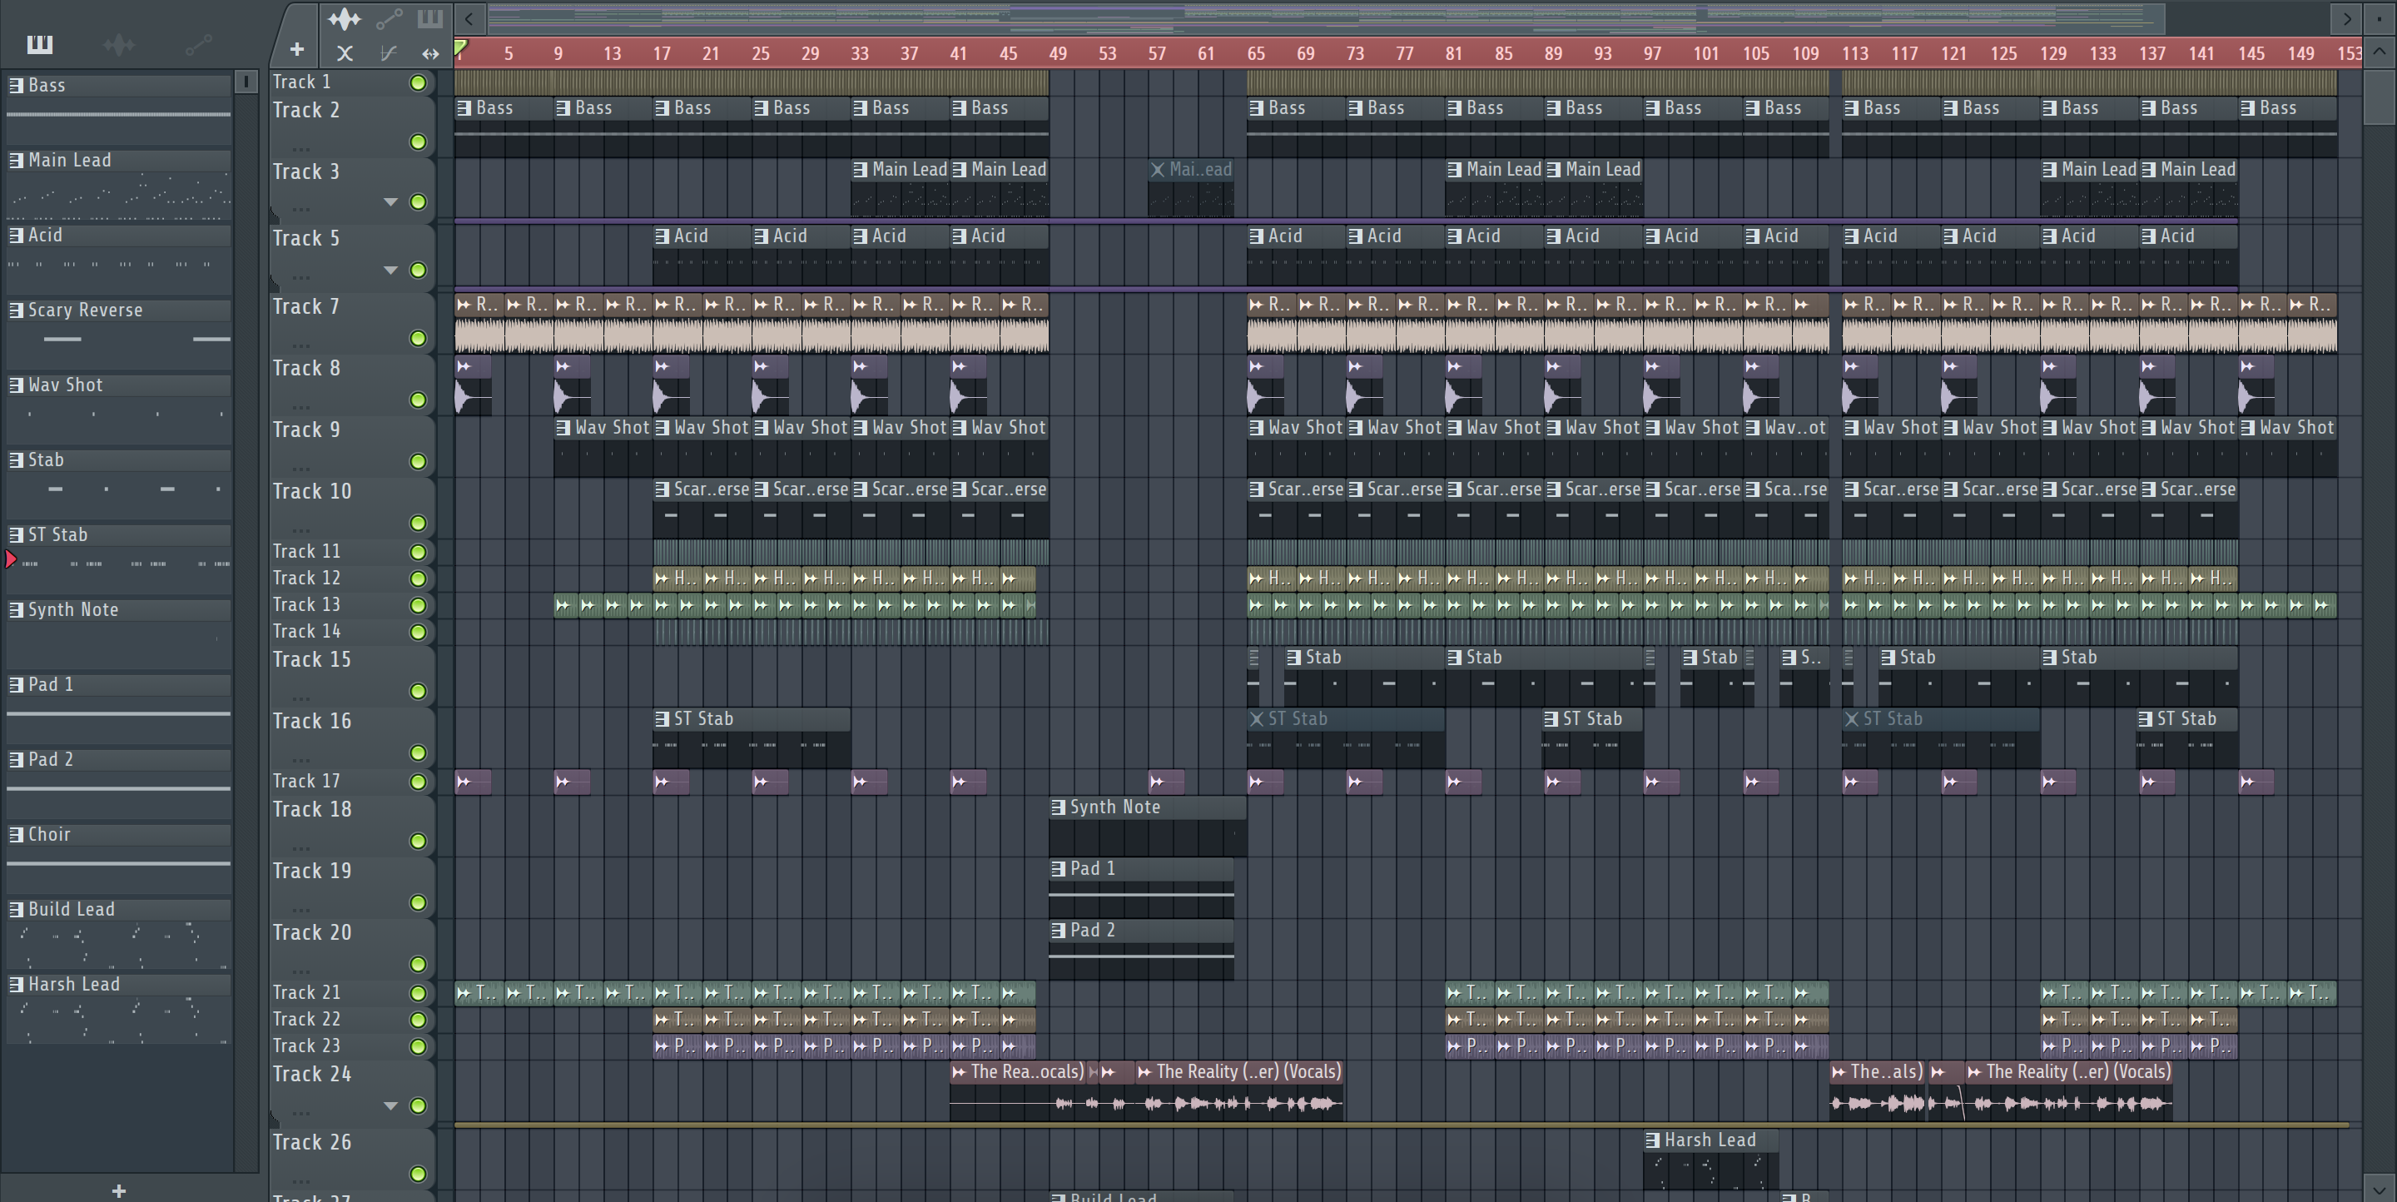Show automation clips in the picker panel
This screenshot has width=2397, height=1202.
(198, 44)
